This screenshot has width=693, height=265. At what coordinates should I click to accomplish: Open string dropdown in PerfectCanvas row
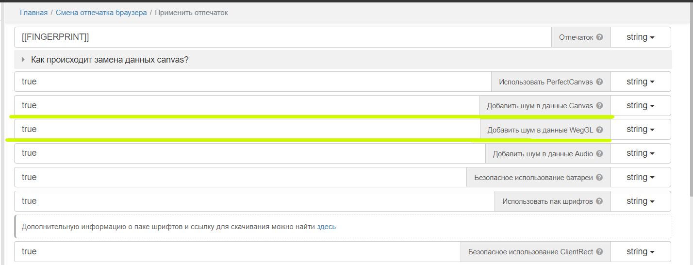click(640, 82)
